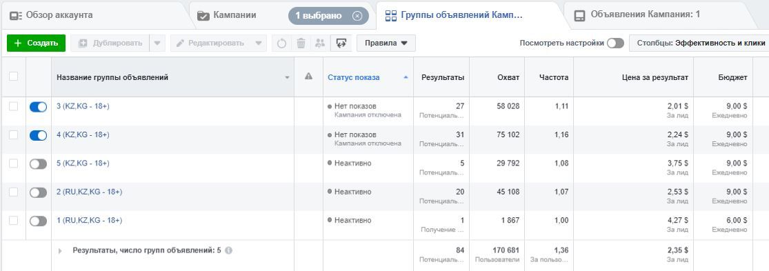
Task: Click the green Создать button
Action: tap(37, 43)
